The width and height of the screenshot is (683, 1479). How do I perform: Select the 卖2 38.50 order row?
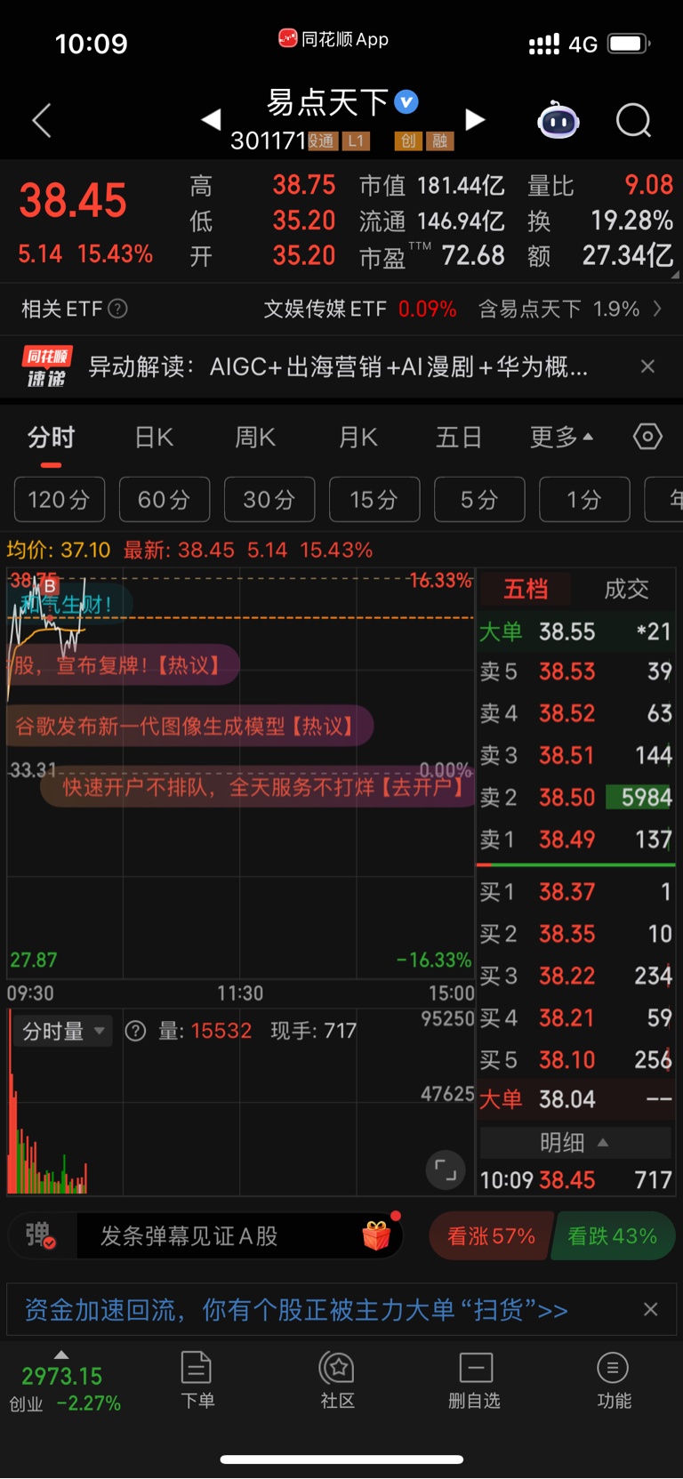coord(575,797)
